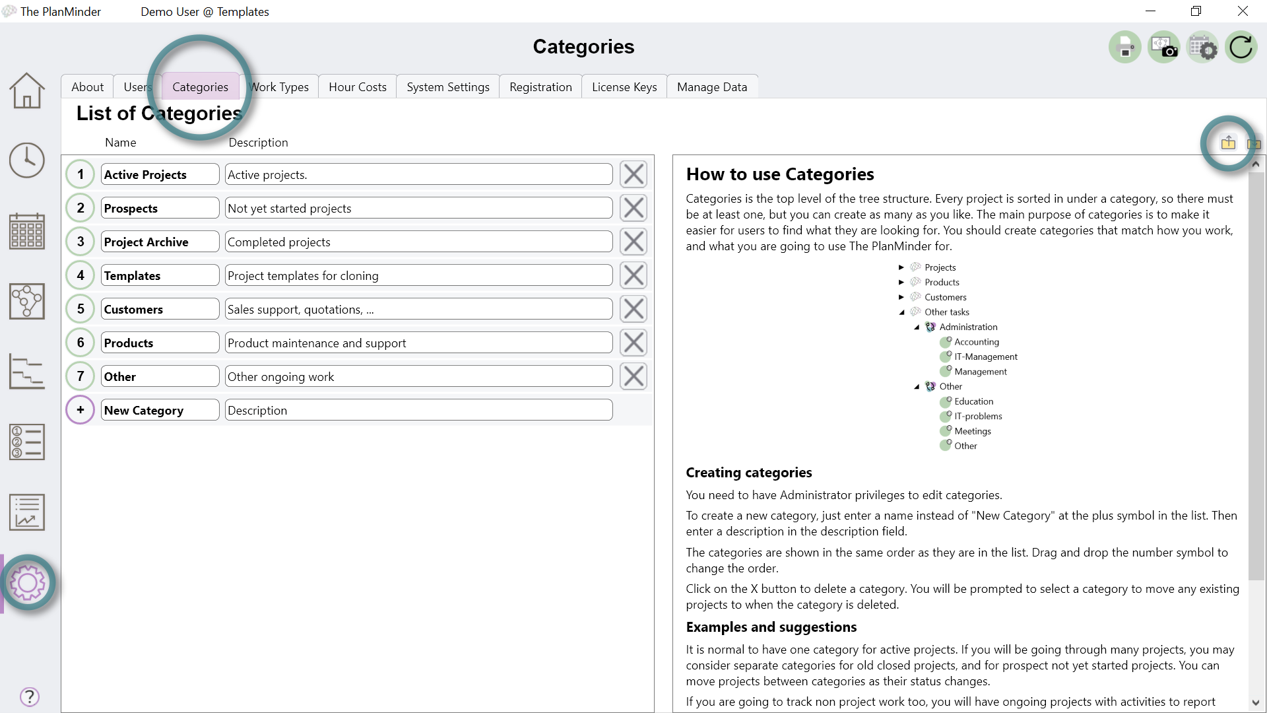Open the Home view in the sidebar

pos(26,90)
